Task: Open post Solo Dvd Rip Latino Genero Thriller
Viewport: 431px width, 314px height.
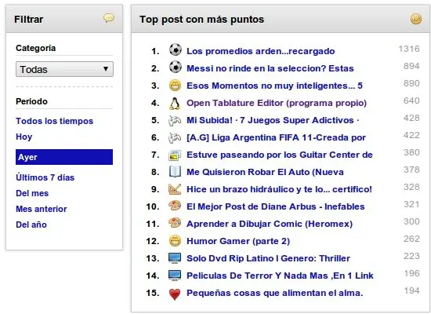Action: [268, 258]
